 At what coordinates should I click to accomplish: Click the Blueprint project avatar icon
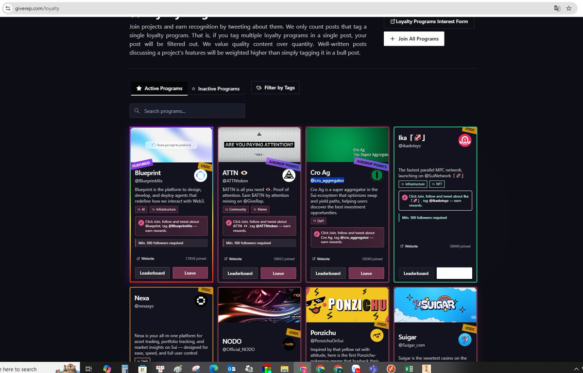pos(201,175)
